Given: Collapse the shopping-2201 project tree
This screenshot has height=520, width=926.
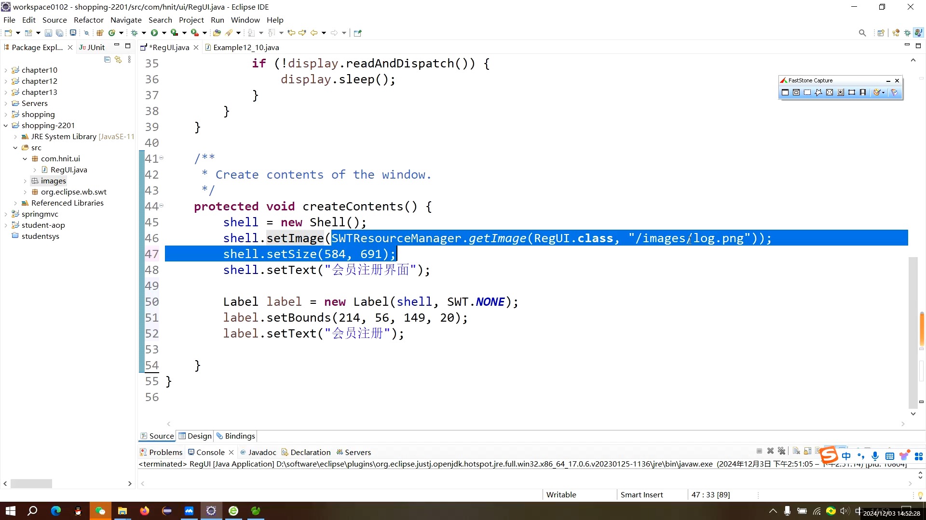Looking at the screenshot, I should [6, 126].
